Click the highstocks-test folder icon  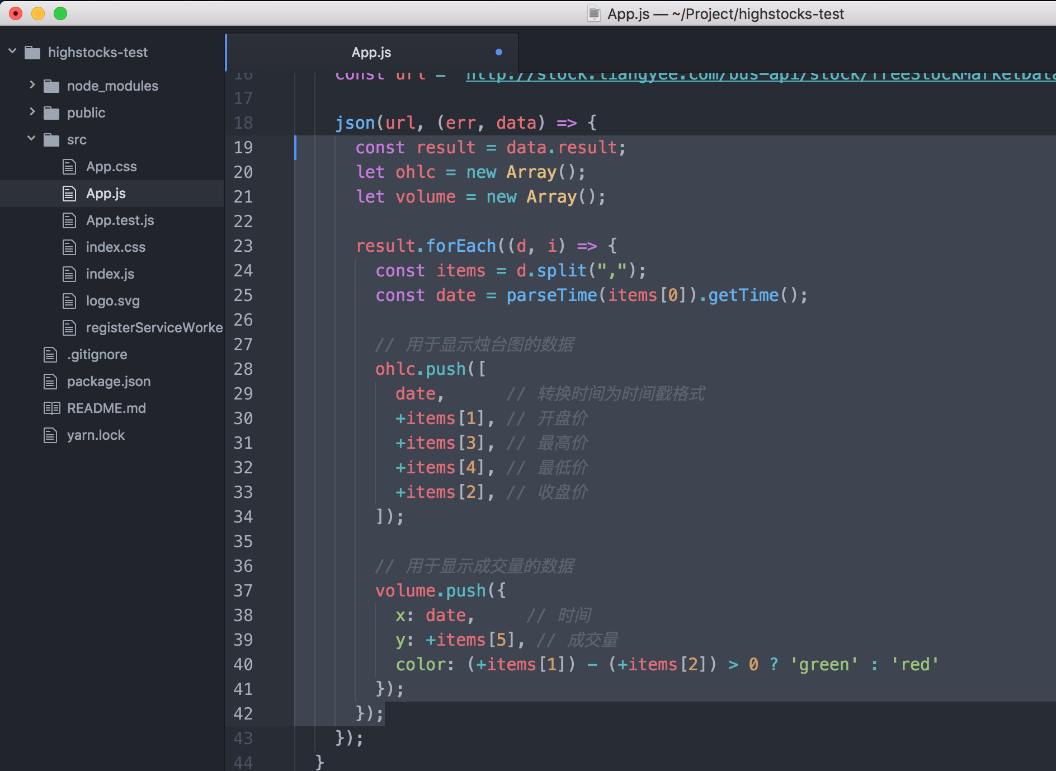(x=32, y=53)
